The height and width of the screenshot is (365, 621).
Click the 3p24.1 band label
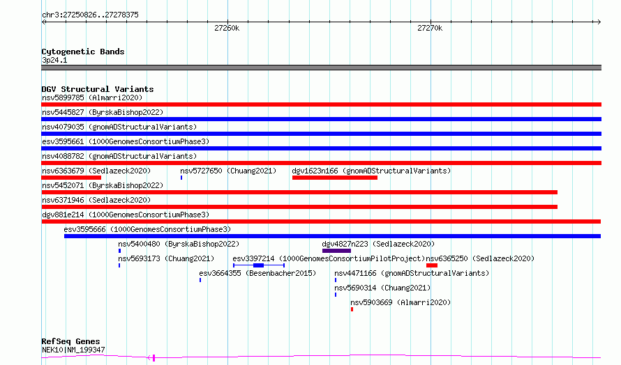[x=54, y=60]
